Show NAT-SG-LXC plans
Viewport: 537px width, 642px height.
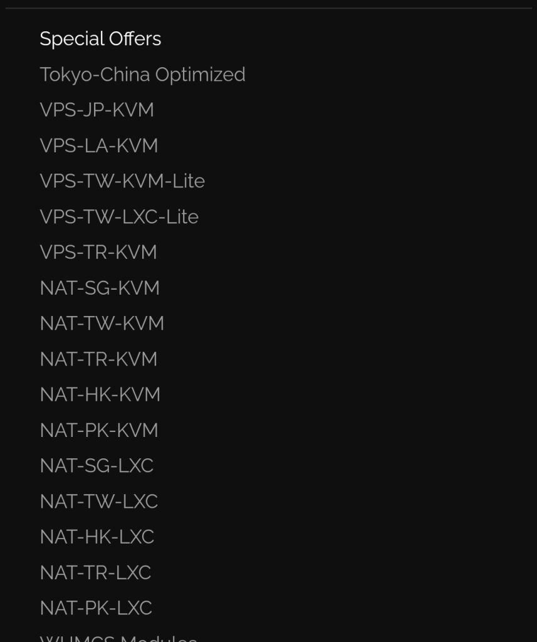96,466
